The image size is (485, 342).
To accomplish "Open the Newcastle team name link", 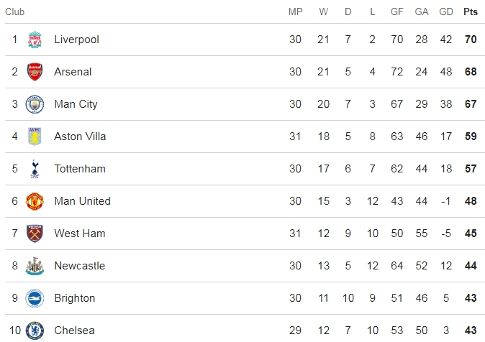I will (x=80, y=266).
